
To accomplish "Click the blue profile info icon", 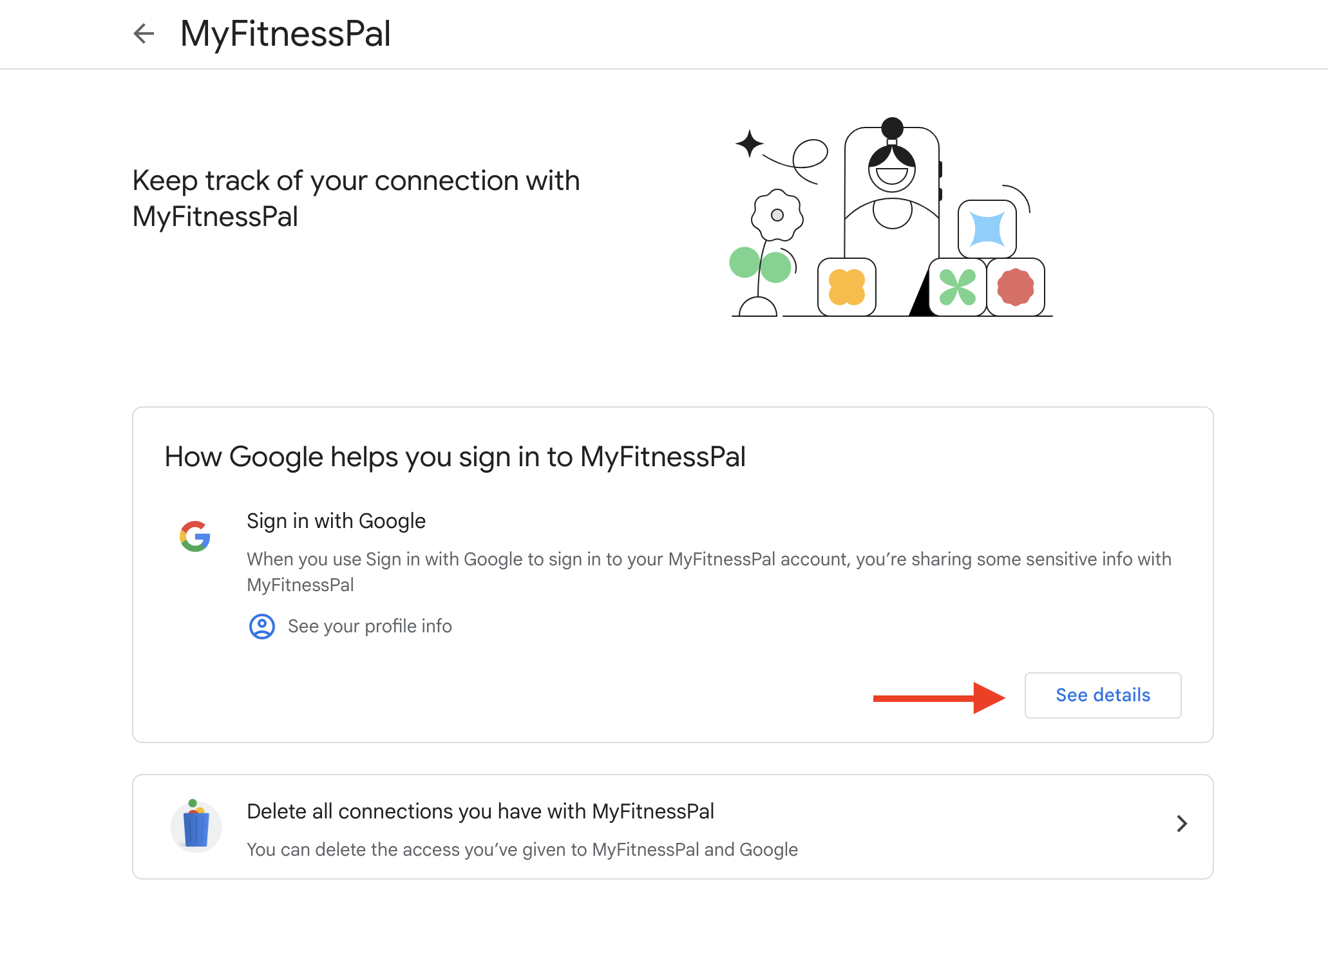I will (261, 626).
